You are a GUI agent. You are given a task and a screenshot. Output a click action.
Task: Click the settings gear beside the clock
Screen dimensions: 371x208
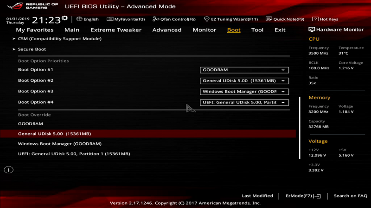(65, 18)
